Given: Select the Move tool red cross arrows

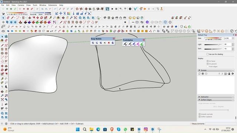Looking at the screenshot, I should click(37, 18).
